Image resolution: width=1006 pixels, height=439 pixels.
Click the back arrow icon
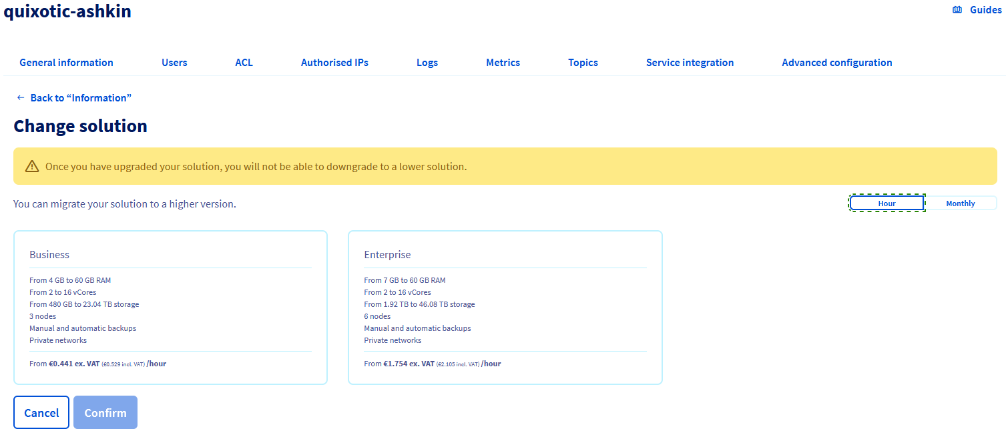[21, 98]
